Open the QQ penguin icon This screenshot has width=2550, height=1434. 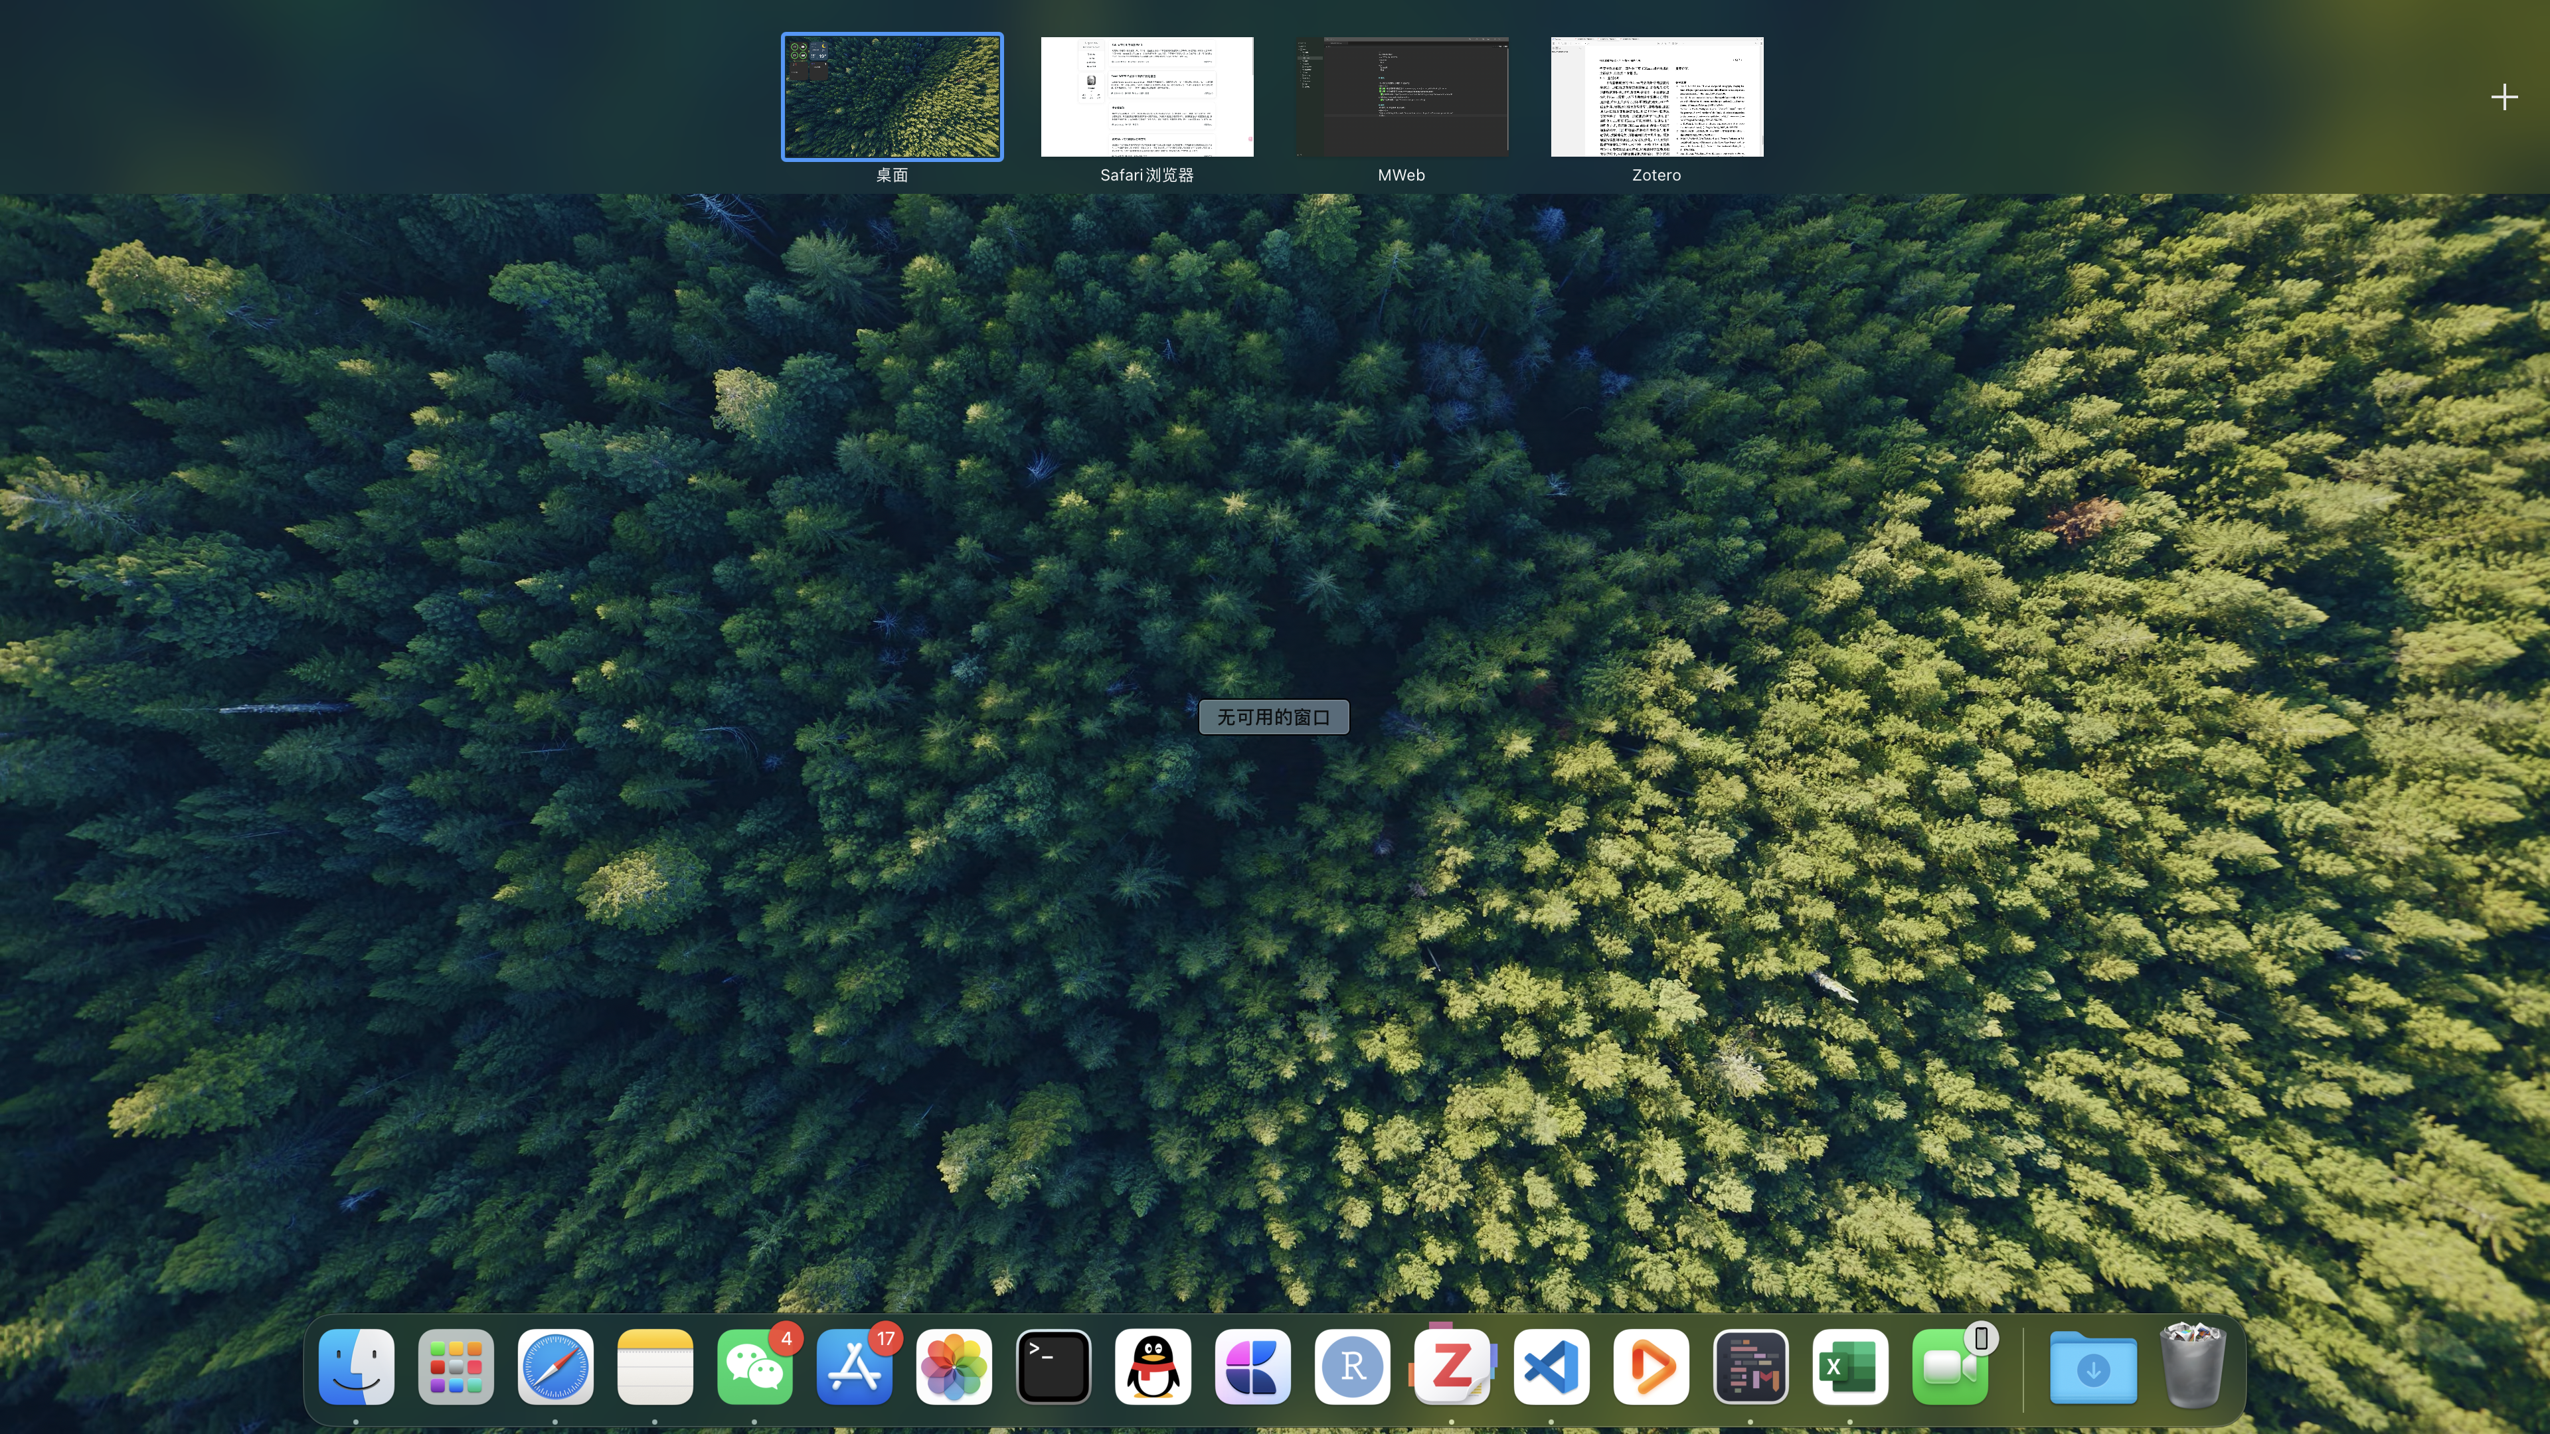point(1153,1367)
